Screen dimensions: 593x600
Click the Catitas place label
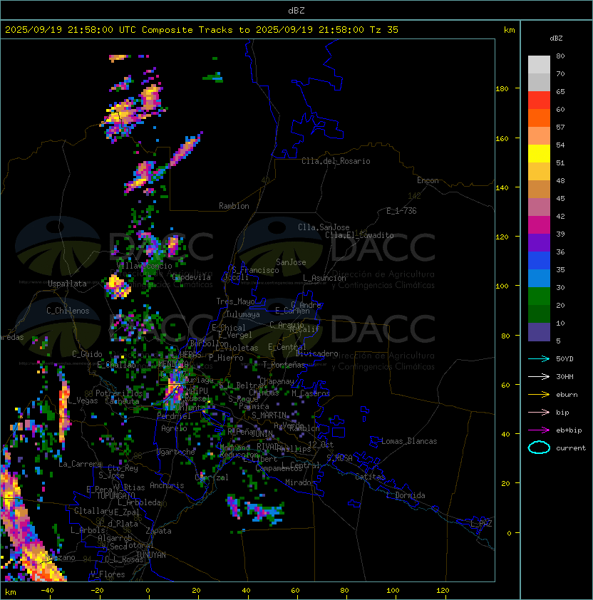point(370,477)
